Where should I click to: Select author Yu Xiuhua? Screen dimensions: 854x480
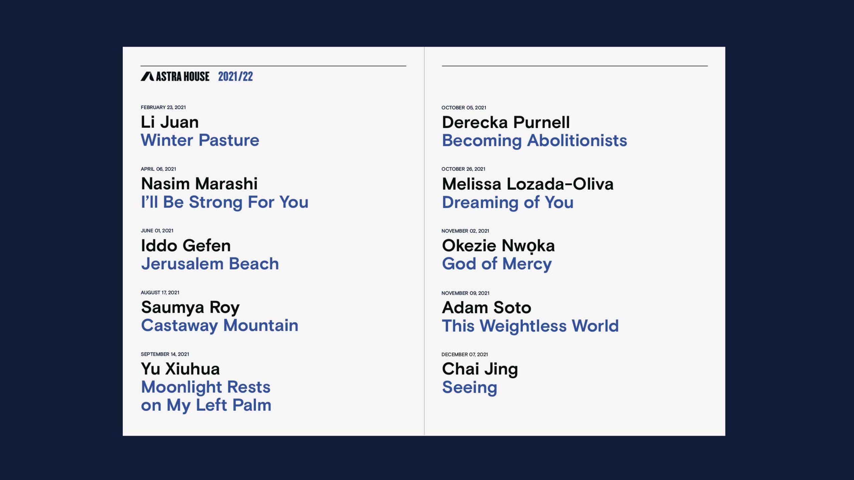tap(180, 369)
